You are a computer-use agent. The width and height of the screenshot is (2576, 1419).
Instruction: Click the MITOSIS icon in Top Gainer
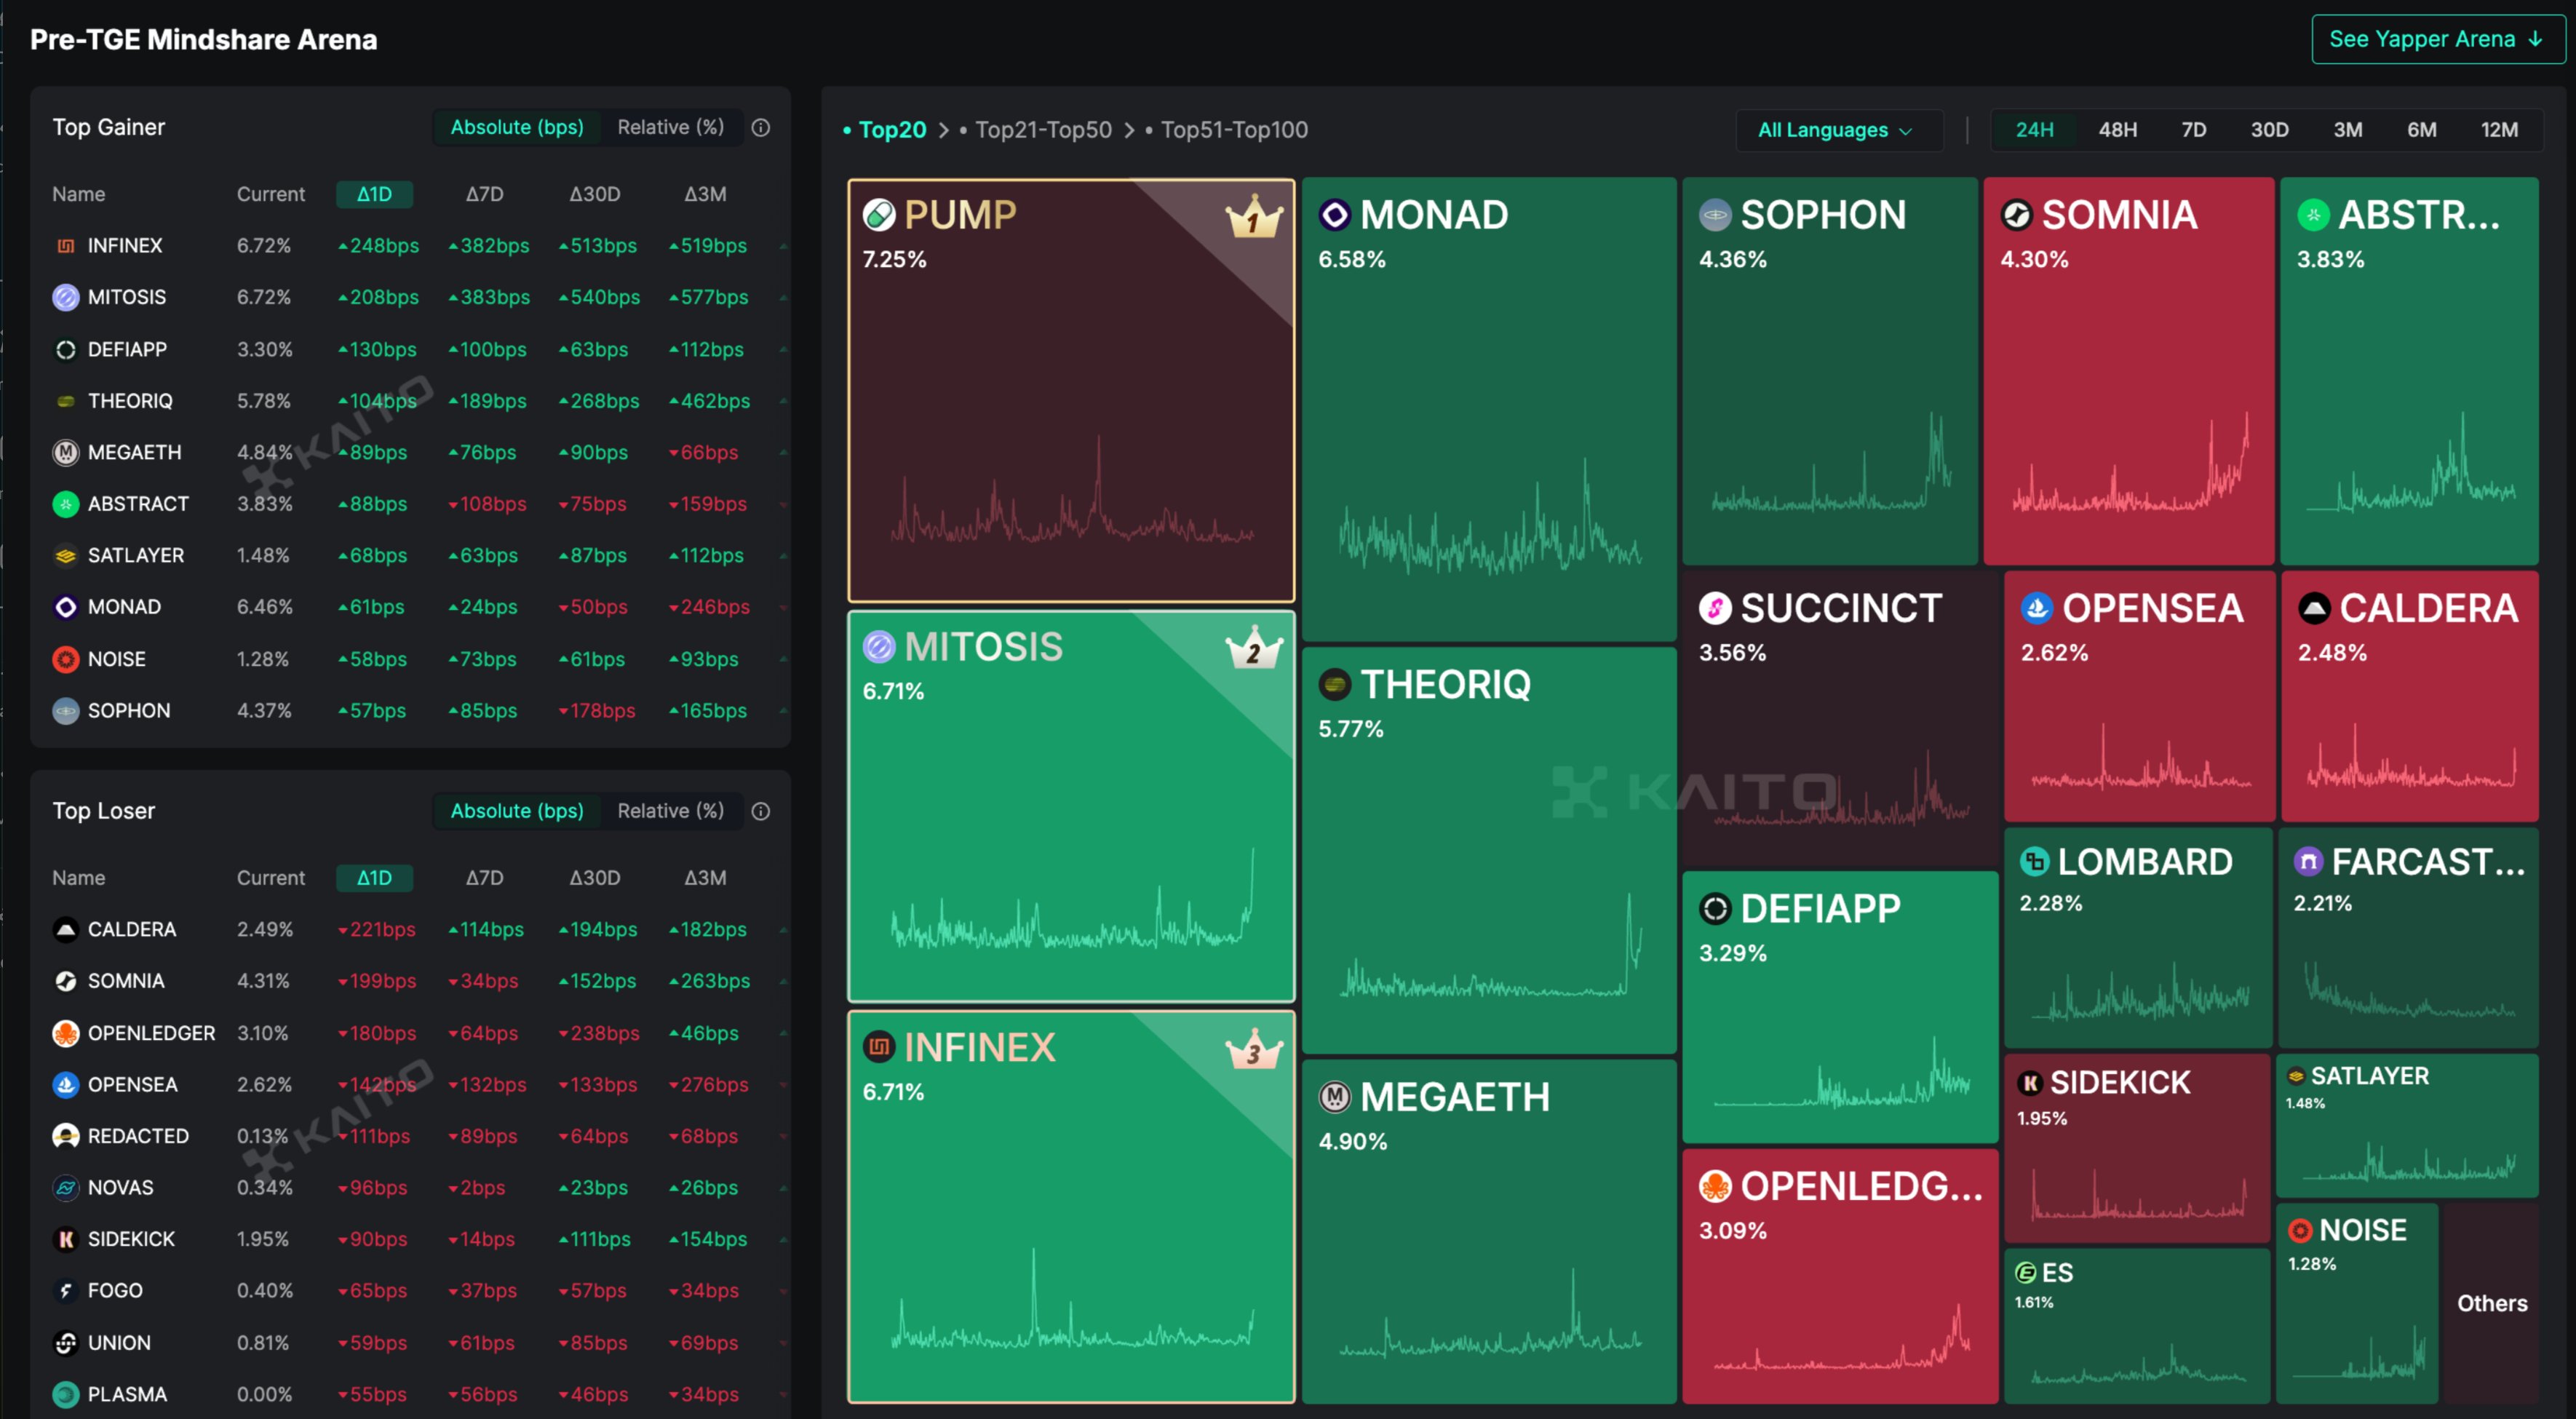tap(66, 297)
